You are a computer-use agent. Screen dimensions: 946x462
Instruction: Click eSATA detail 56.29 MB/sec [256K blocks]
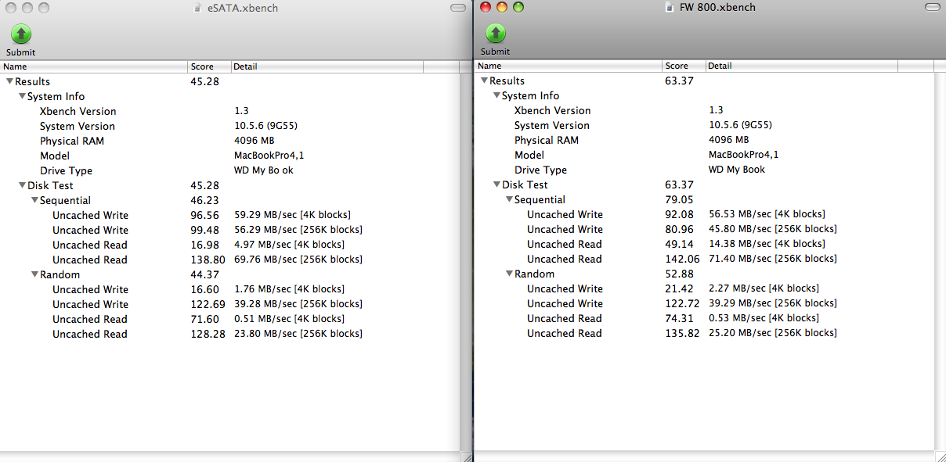point(298,230)
